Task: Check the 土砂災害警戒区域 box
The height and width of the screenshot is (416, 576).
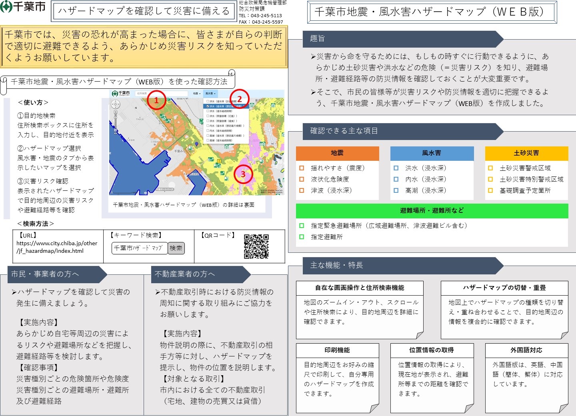Action: coord(490,168)
